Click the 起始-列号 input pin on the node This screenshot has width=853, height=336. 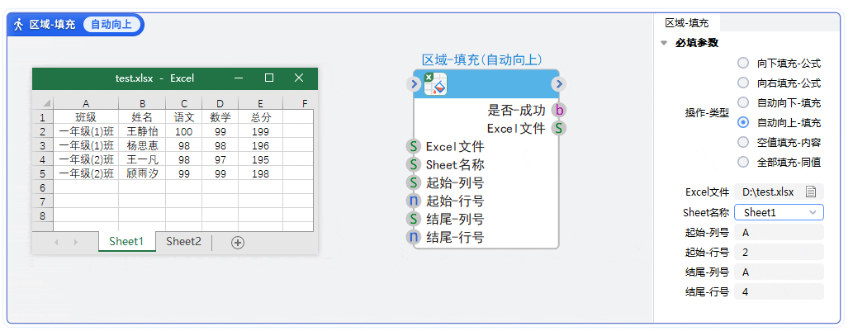[414, 182]
